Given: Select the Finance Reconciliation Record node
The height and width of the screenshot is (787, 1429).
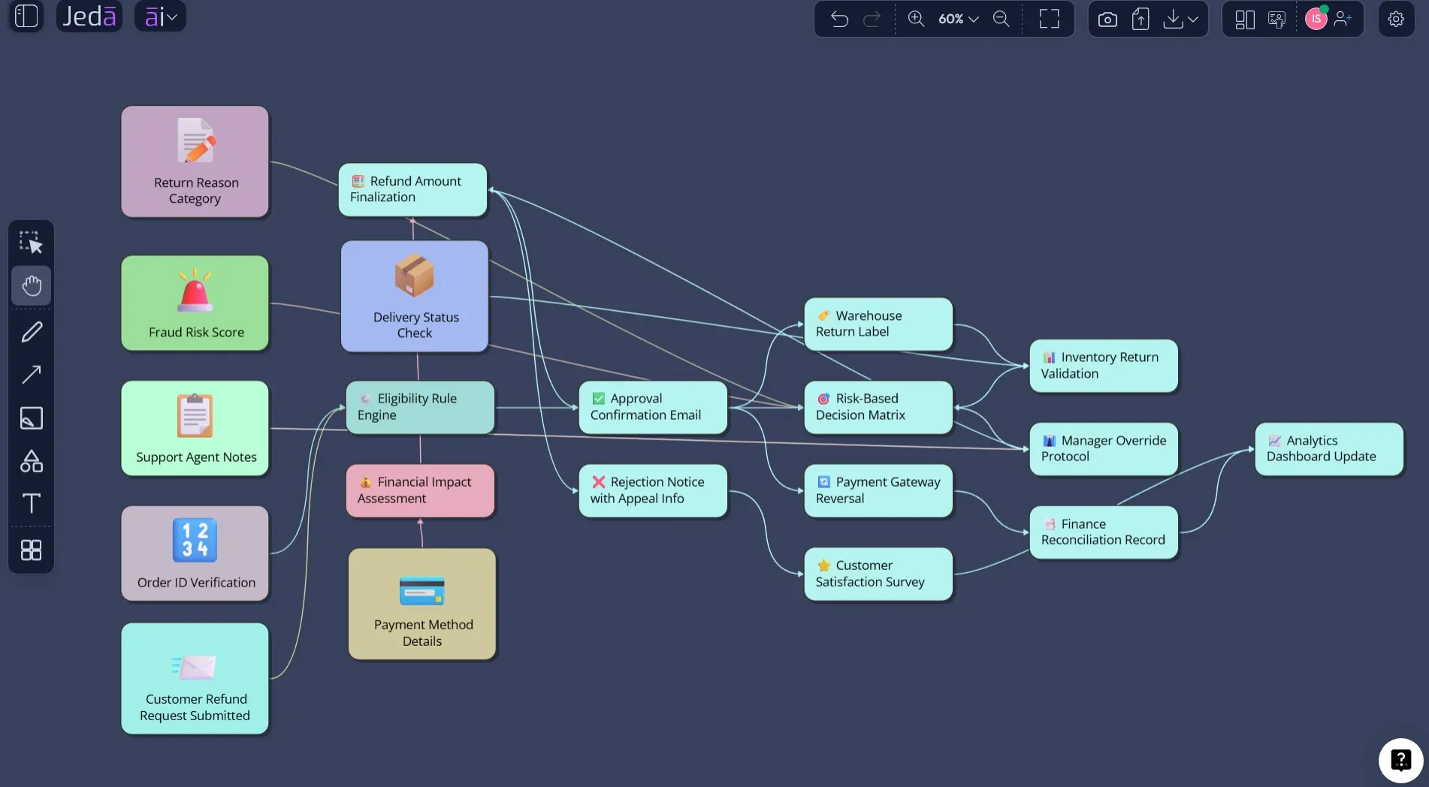Looking at the screenshot, I should tap(1104, 532).
